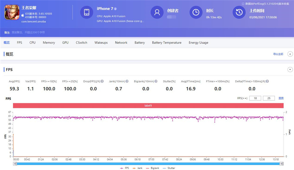Click the FPS threshold field showing 18
The image size is (294, 170).
click(255, 98)
